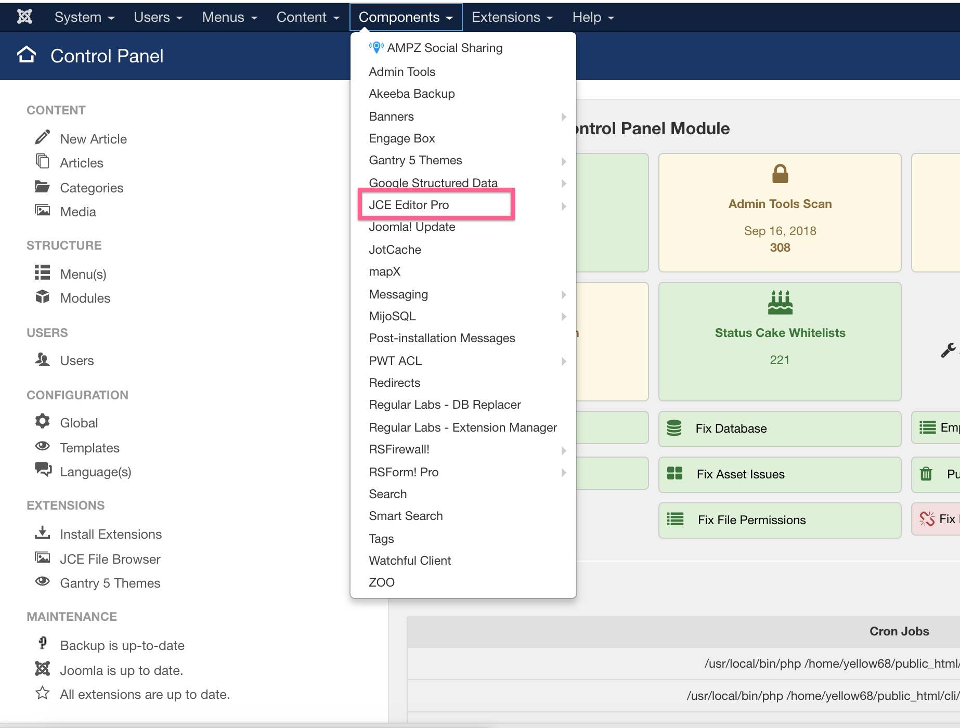Select Admin Tools from Components menu
This screenshot has height=728, width=960.
pyautogui.click(x=402, y=72)
